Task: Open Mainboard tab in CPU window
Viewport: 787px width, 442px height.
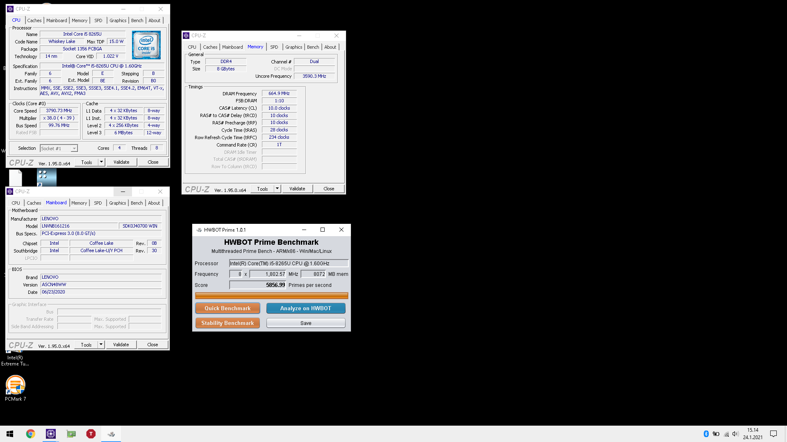Action: 57,20
